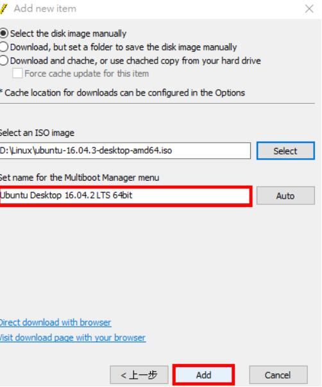Image resolution: width=322 pixels, height=387 pixels.
Task: Enable Force cache update for this item
Action: (x=17, y=74)
